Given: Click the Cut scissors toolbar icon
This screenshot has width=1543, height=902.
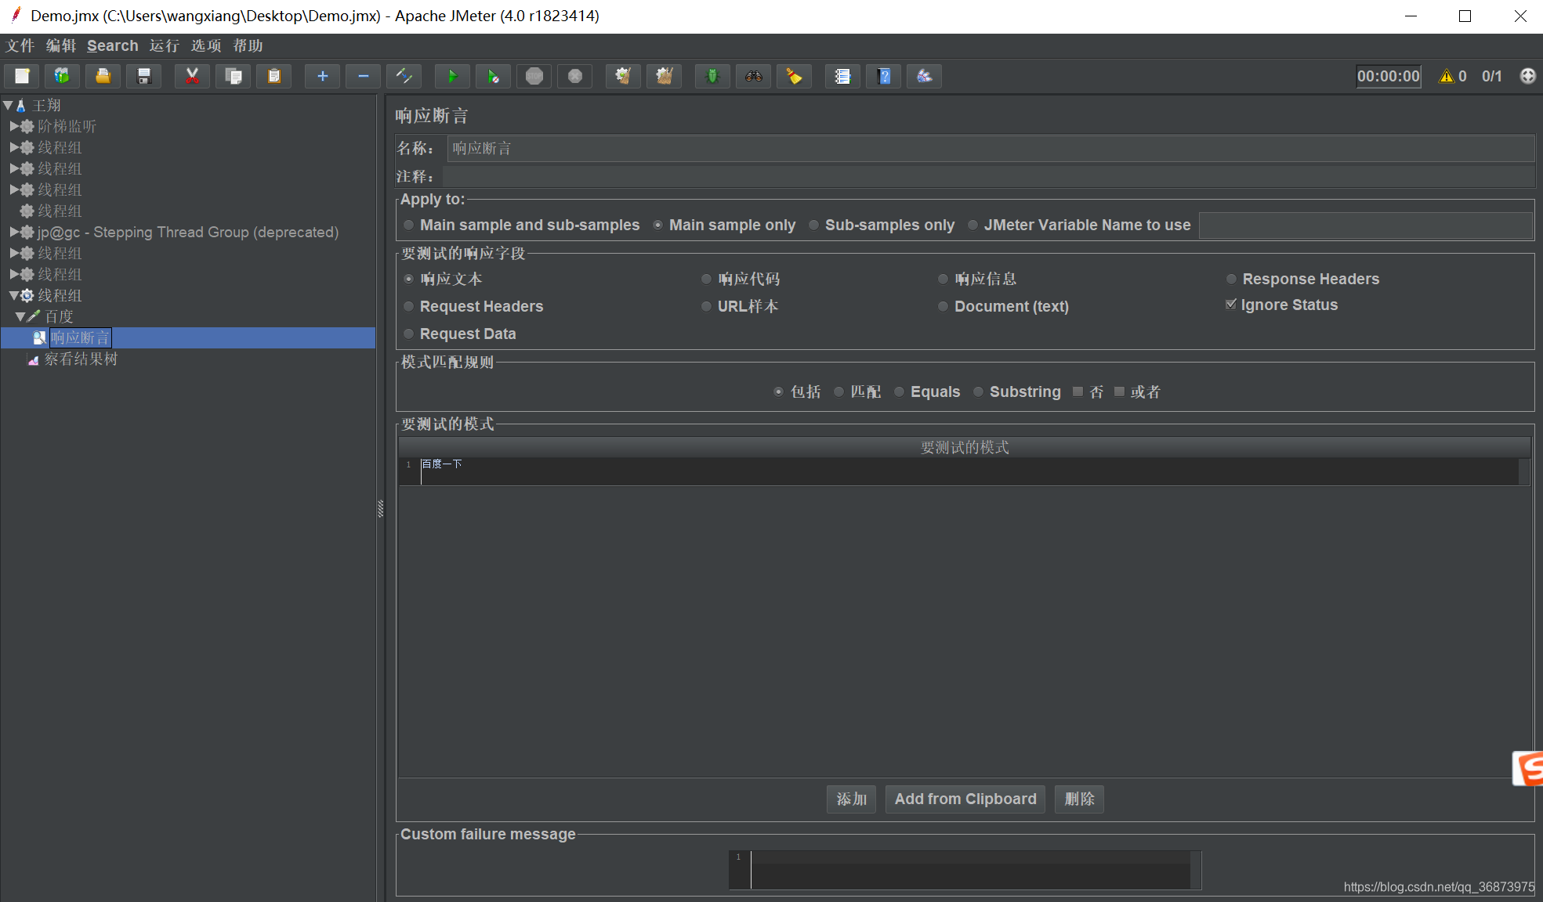Looking at the screenshot, I should pyautogui.click(x=192, y=76).
